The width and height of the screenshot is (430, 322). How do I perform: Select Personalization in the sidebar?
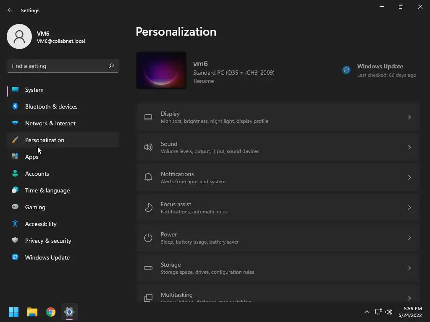coord(63,140)
